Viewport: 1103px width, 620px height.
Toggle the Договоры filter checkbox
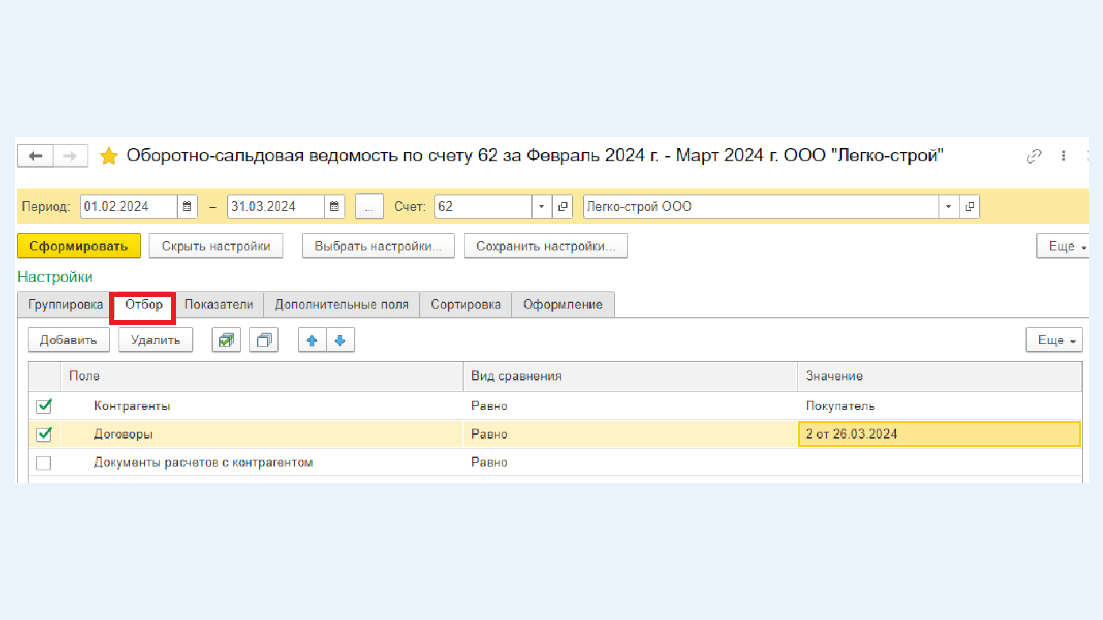click(43, 434)
